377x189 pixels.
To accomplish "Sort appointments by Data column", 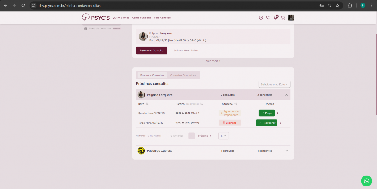I will (147, 104).
